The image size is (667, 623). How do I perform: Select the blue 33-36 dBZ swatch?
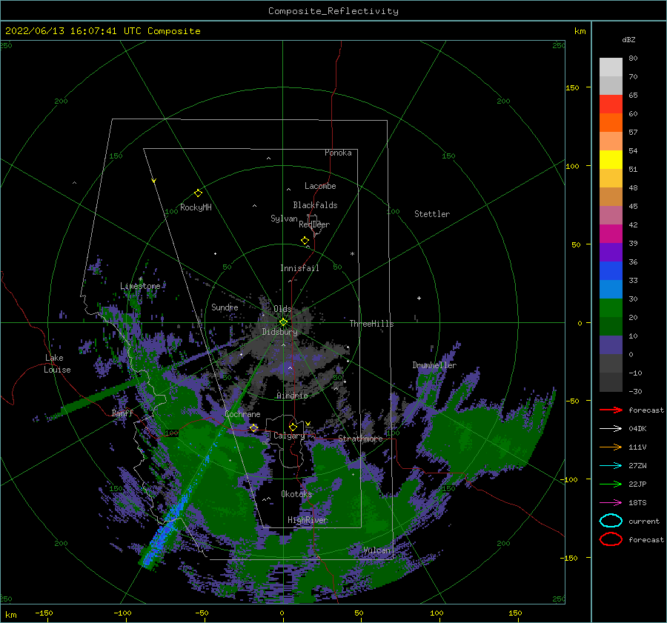(x=611, y=270)
